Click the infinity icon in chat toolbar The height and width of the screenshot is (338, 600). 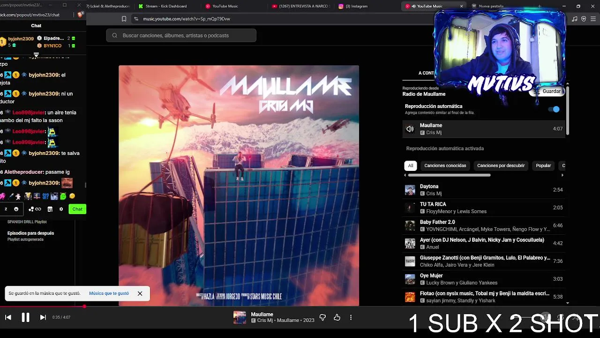coord(38,209)
